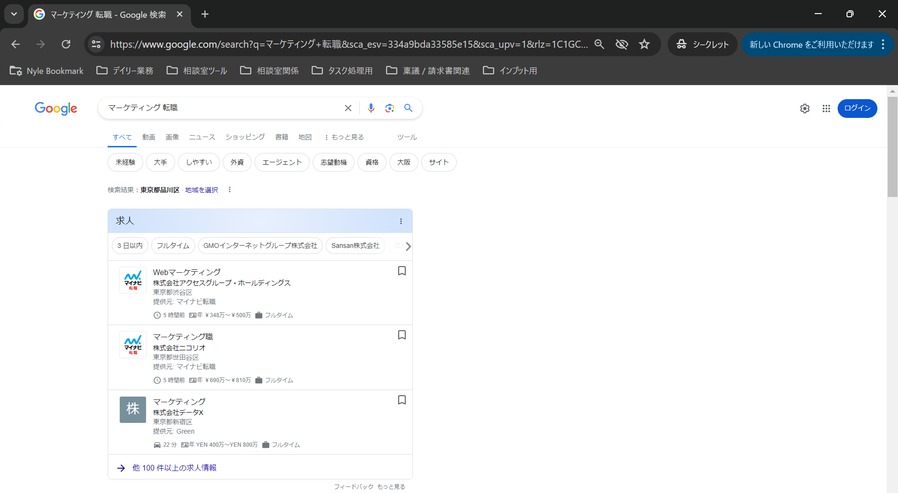Image resolution: width=898 pixels, height=493 pixels.
Task: Apply the しやすい suggestion chip
Action: (199, 162)
